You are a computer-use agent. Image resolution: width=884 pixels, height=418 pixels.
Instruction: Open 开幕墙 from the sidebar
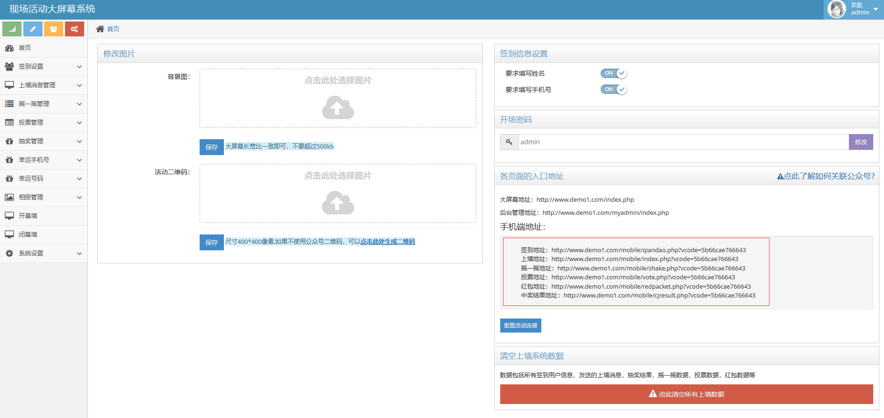(x=28, y=216)
